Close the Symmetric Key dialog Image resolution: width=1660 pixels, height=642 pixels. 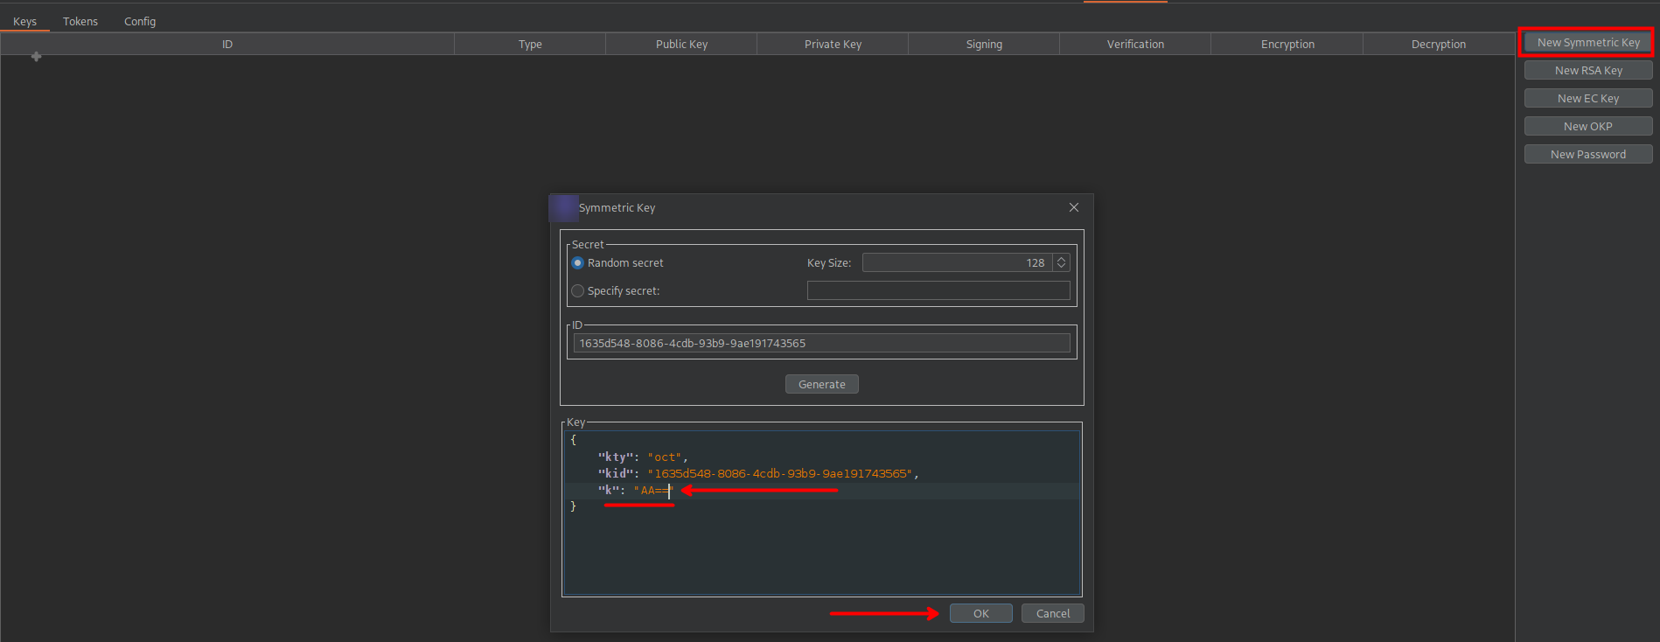click(1073, 207)
